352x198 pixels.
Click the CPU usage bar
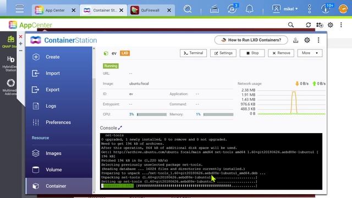tap(152, 114)
